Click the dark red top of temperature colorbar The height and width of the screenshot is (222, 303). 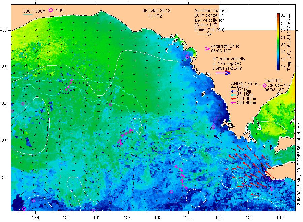tap(278, 15)
